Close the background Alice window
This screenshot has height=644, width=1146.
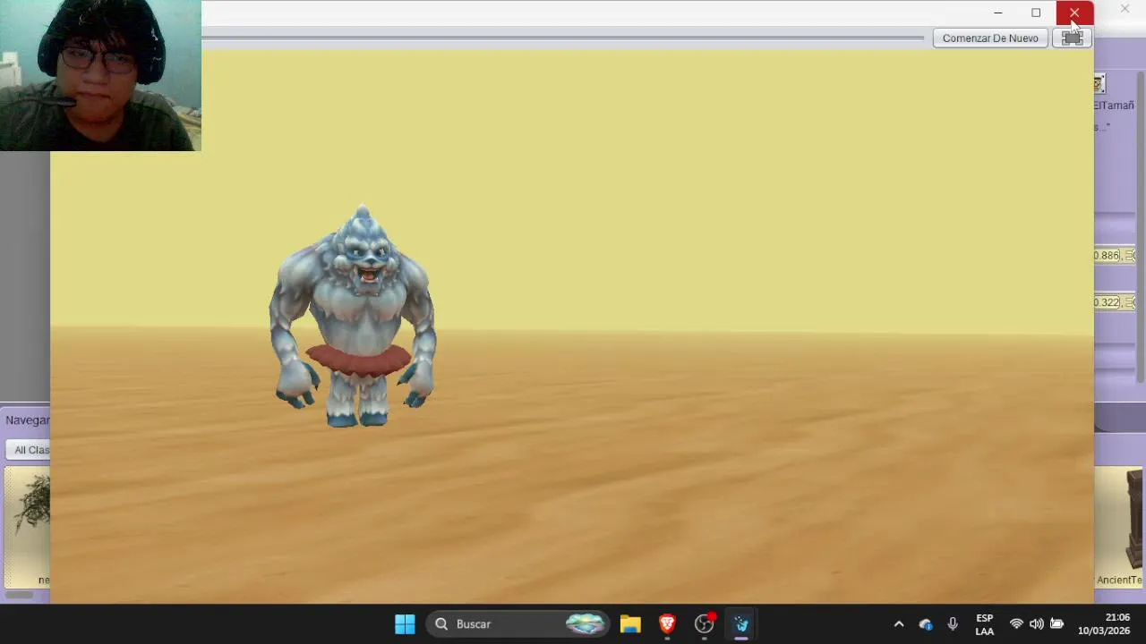[x=1125, y=9]
